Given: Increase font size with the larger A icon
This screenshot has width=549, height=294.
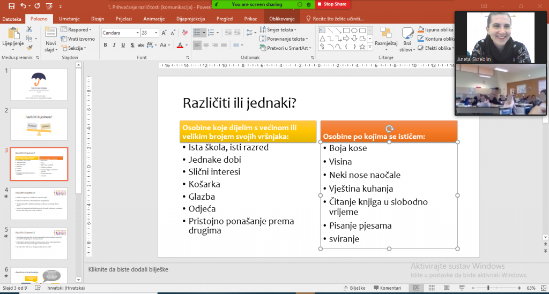Looking at the screenshot, I should [162, 33].
